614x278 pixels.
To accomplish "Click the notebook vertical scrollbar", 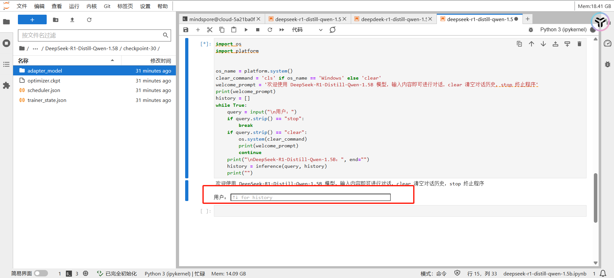I will tap(595, 198).
